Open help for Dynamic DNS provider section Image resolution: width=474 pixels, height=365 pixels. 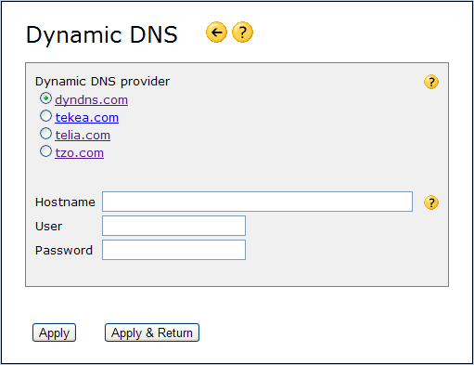pos(431,82)
